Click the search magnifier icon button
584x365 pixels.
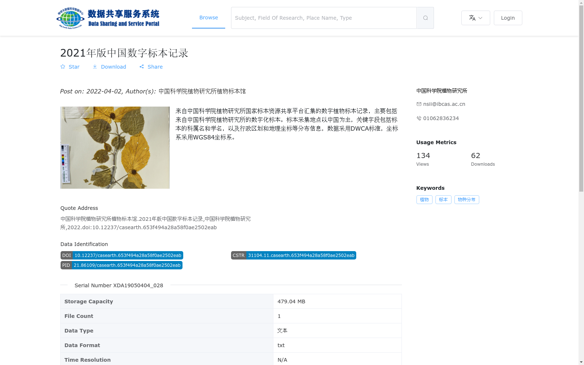[x=425, y=18]
